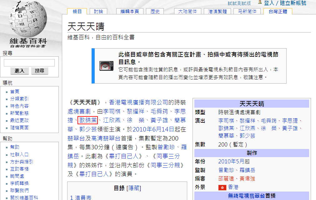Click 毛舜筠 in the infobox cast
The image size is (316, 200).
click(x=269, y=121)
